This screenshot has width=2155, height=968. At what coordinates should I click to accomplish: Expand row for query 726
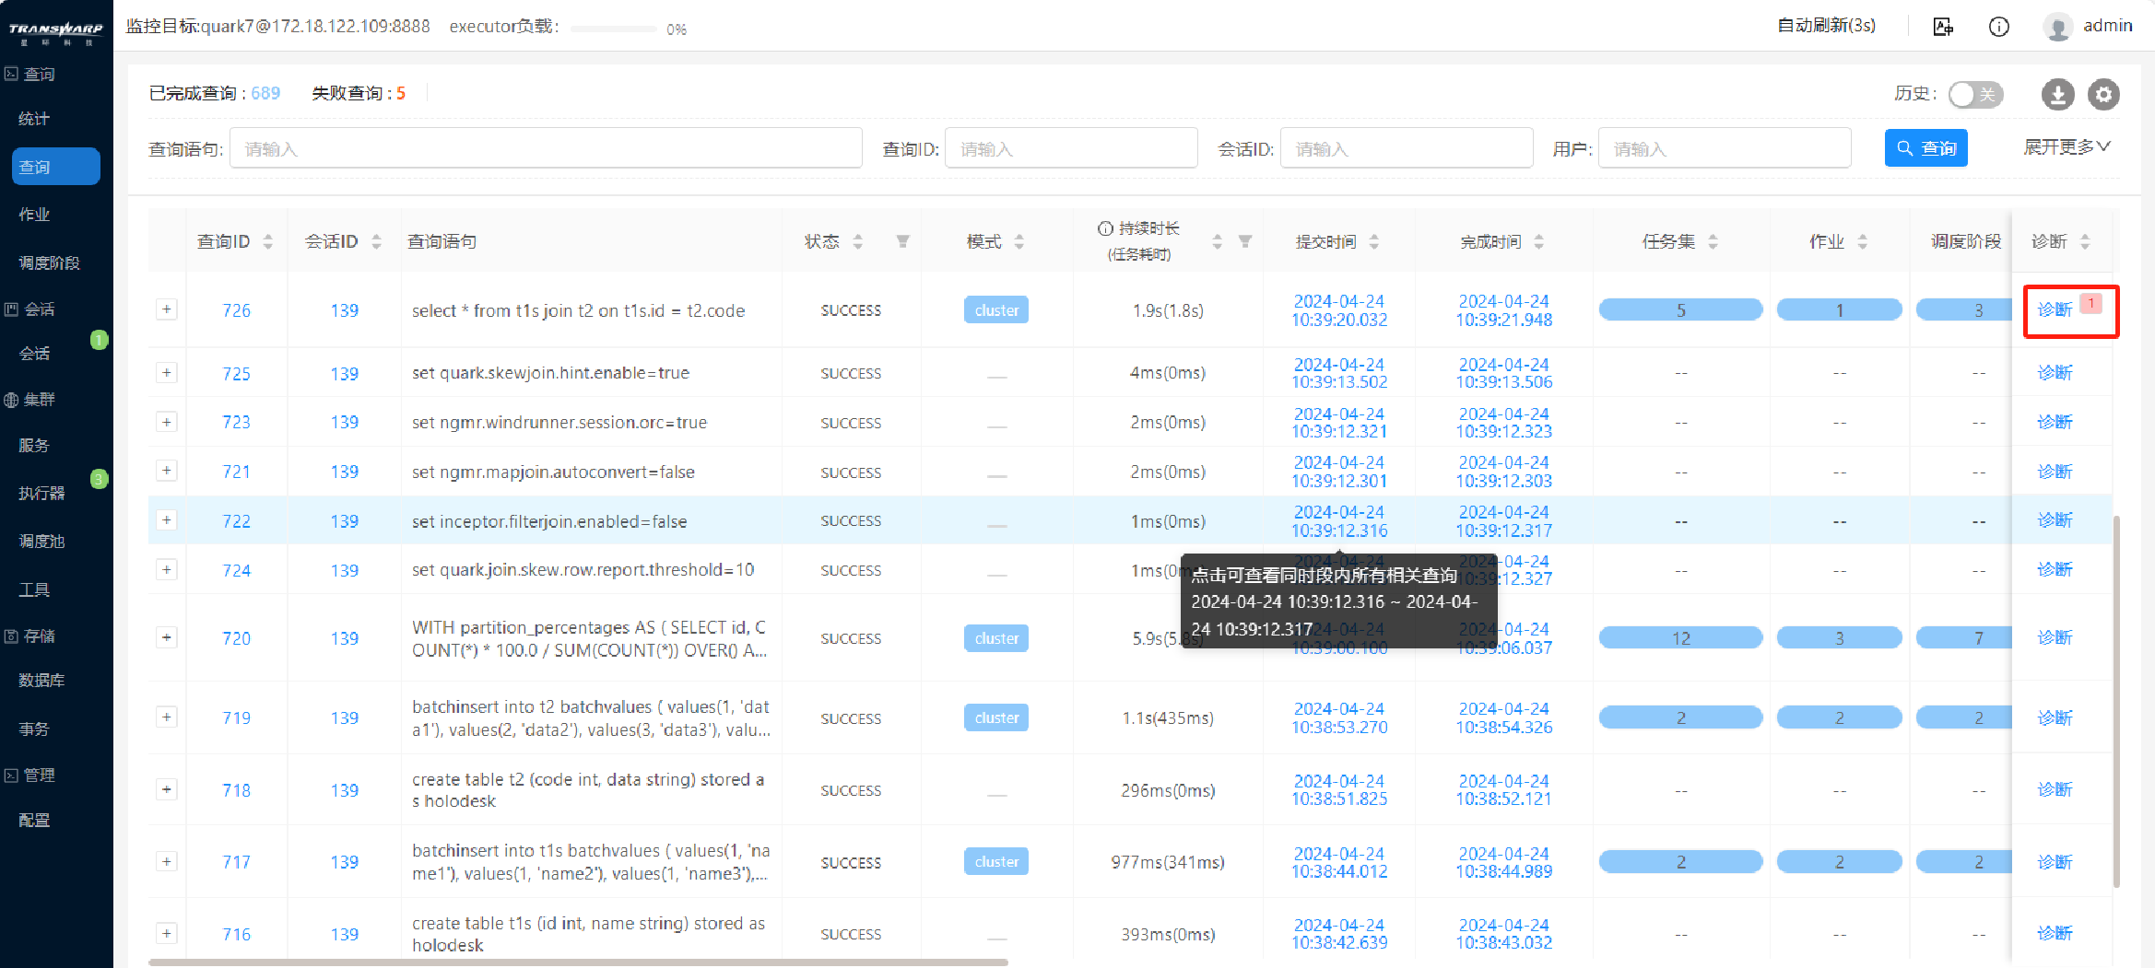[167, 309]
